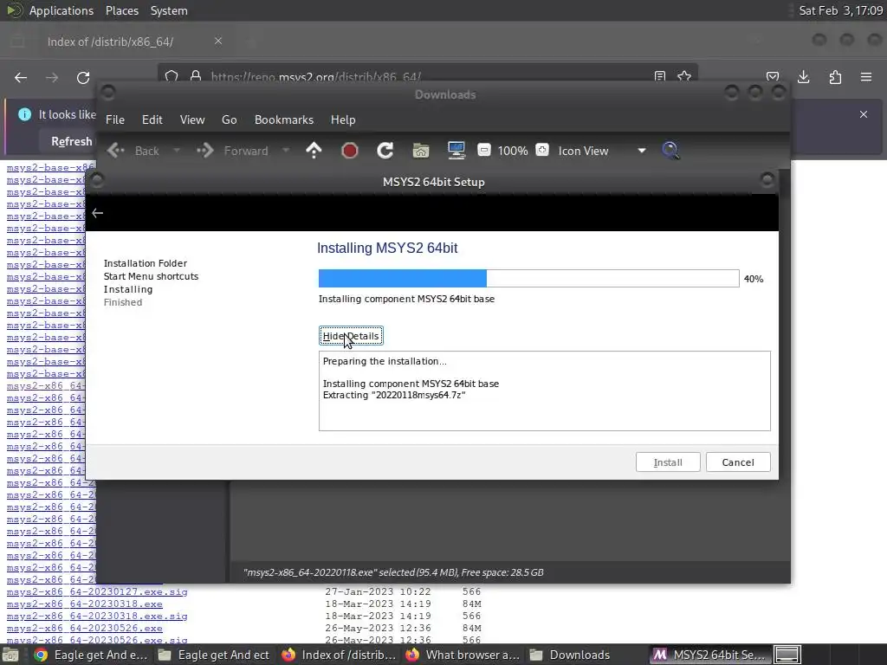Open Firefox hamburger menu
887x665 pixels.
tap(866, 77)
